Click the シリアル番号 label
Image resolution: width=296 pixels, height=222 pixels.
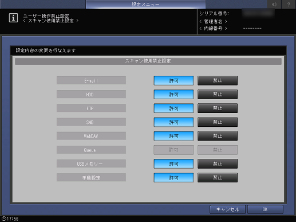[214, 14]
